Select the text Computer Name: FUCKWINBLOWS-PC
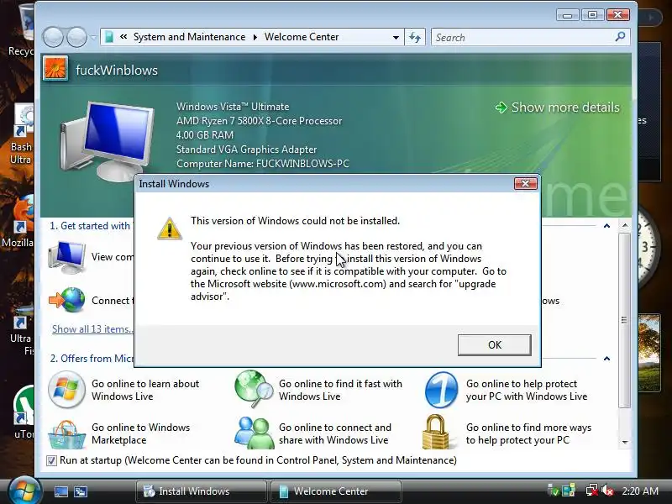Screen dimensions: 672x504 click(263, 164)
